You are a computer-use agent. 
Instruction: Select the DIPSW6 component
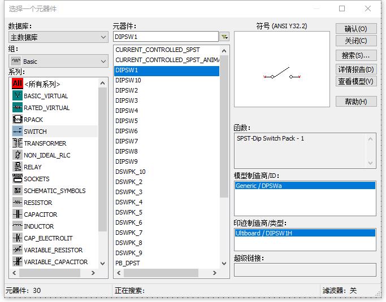click(167, 131)
